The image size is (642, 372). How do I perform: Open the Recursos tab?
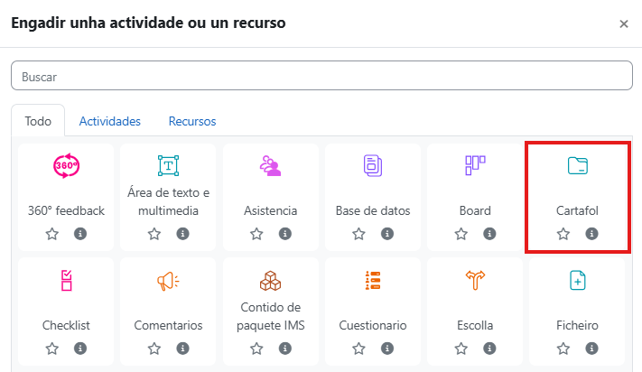click(x=192, y=121)
